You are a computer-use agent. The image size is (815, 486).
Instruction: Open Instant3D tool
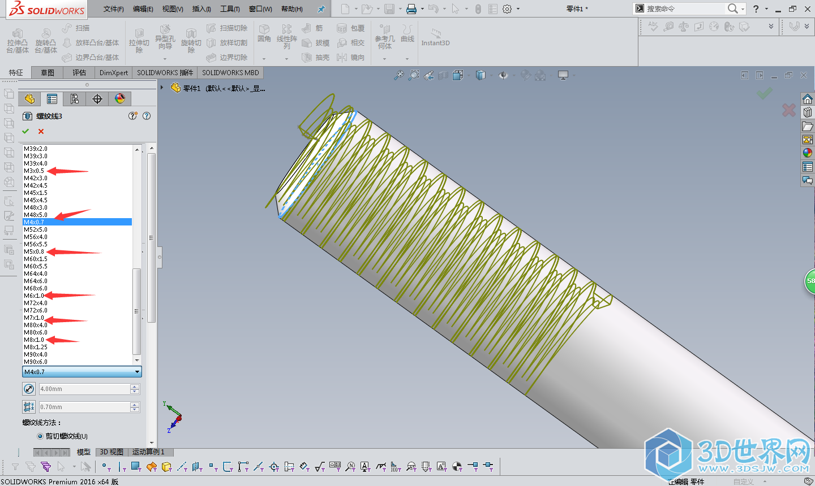point(435,37)
